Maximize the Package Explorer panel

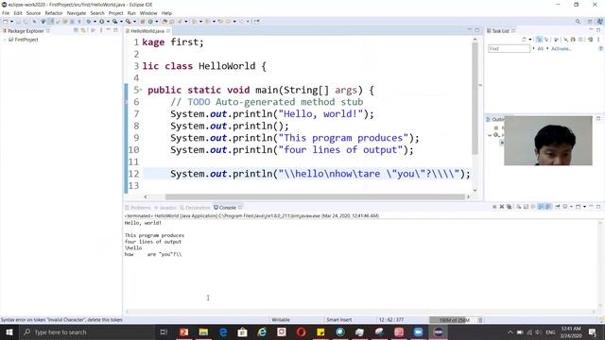coord(115,30)
